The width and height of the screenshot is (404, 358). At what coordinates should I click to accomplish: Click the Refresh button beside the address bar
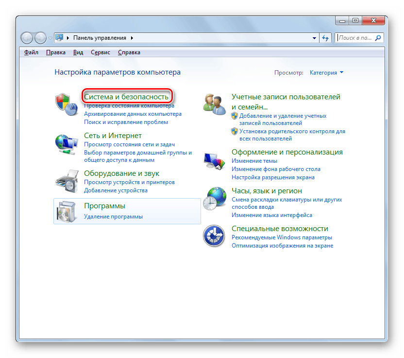[x=325, y=38]
